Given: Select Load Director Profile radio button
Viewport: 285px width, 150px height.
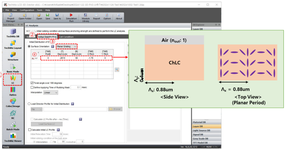Looking at the screenshot, I should (29, 104).
